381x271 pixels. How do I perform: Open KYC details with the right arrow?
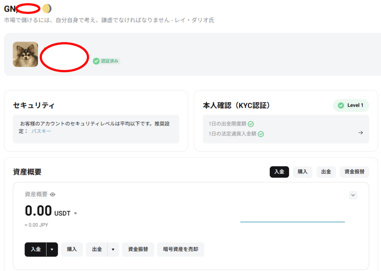coord(360,133)
